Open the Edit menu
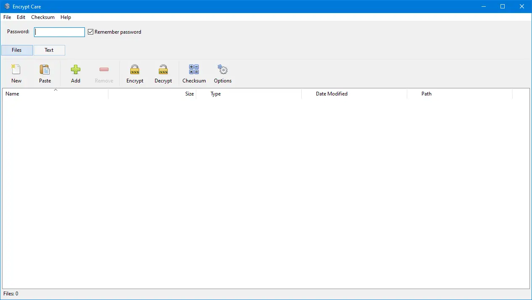Viewport: 532px width, 300px height. 21,17
